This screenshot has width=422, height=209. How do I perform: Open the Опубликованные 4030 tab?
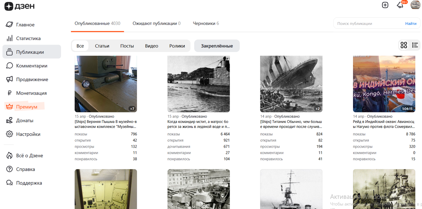[x=97, y=24]
